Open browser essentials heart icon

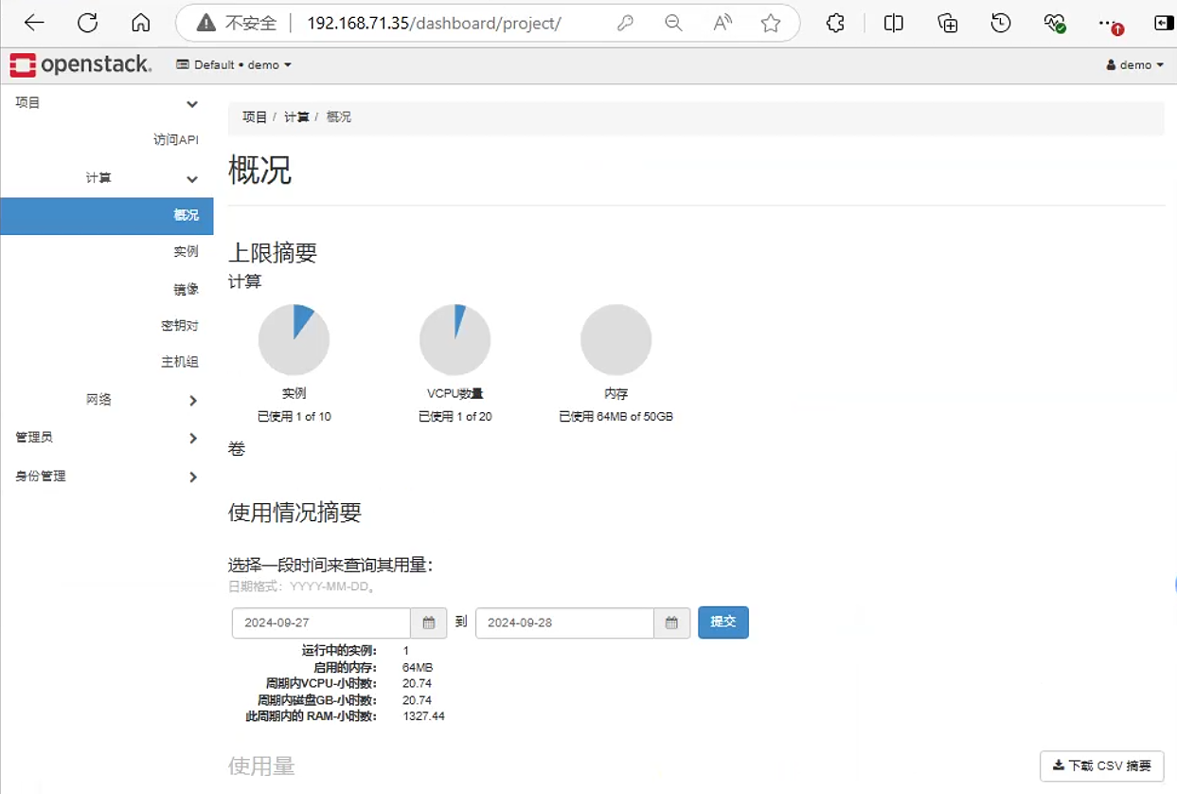tap(1054, 24)
